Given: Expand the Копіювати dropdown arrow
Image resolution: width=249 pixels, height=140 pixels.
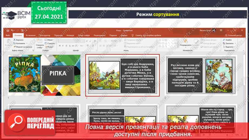Looking at the screenshot, I should [27, 43].
